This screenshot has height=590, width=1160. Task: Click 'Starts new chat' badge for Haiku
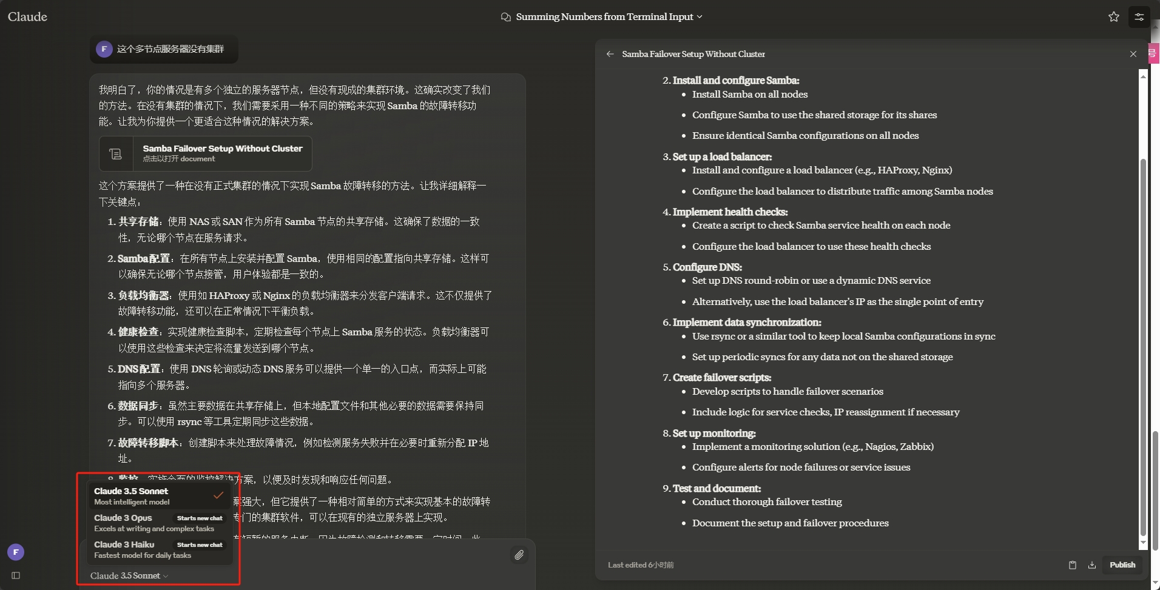[200, 545]
